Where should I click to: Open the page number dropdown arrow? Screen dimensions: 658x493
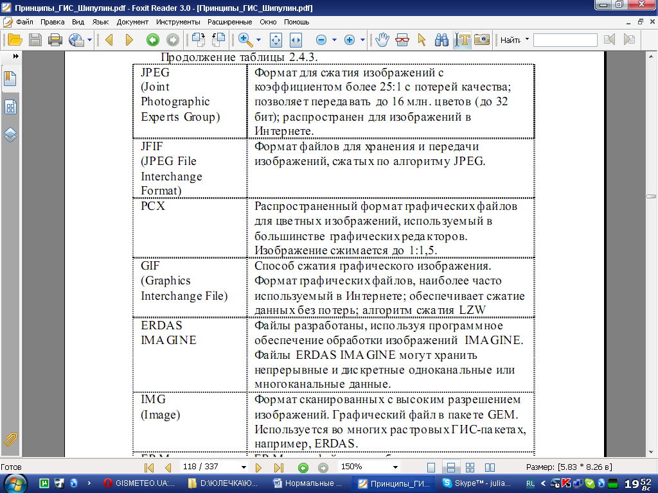244,467
